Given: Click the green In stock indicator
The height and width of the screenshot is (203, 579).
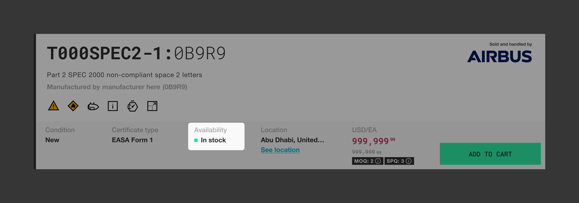Looking at the screenshot, I should tap(196, 140).
